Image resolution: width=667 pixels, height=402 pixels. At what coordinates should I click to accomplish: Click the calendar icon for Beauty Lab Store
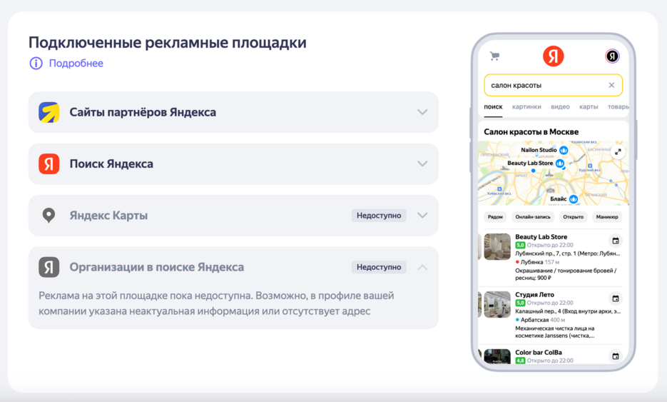click(x=616, y=241)
